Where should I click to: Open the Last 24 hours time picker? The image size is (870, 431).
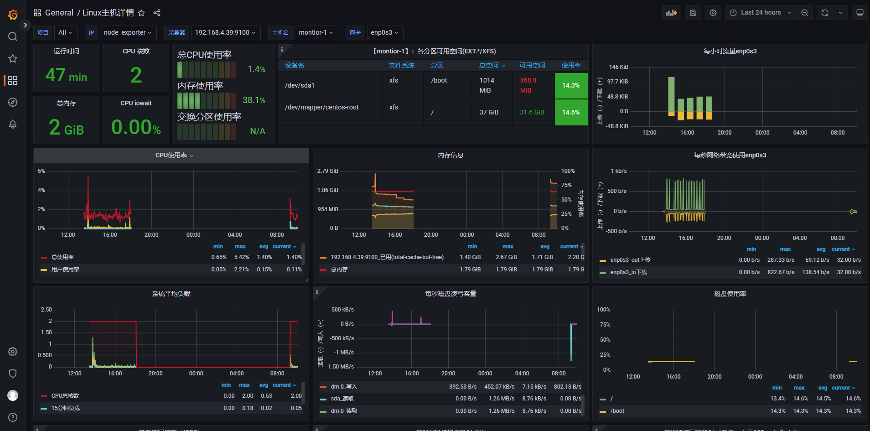pos(761,13)
